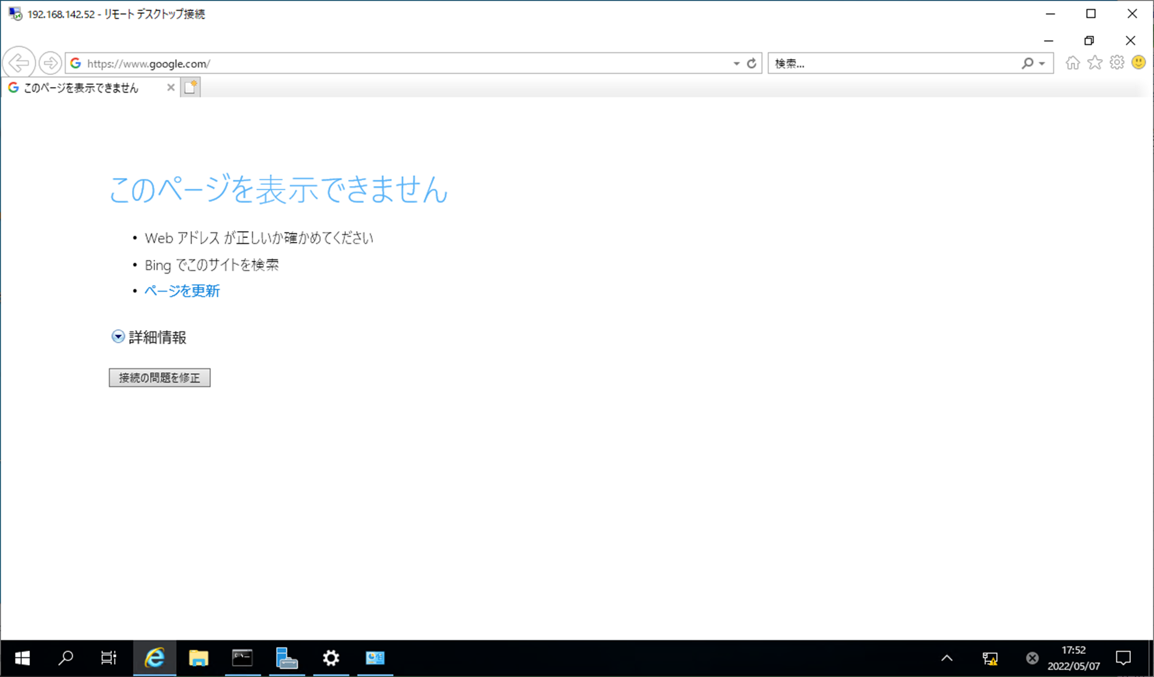
Task: Open the new tab button
Action: click(x=190, y=88)
